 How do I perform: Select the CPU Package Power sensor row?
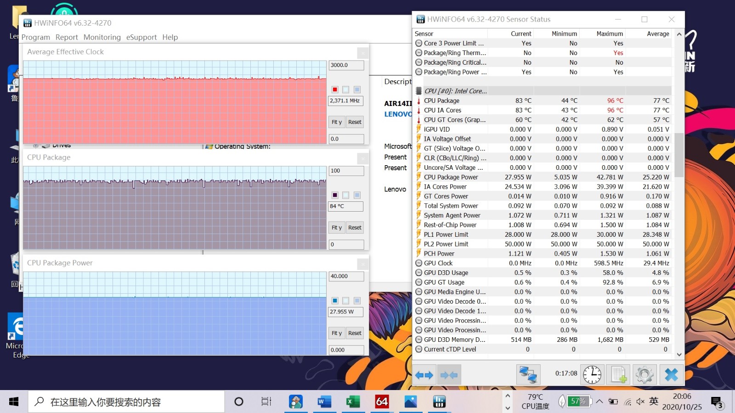(543, 177)
